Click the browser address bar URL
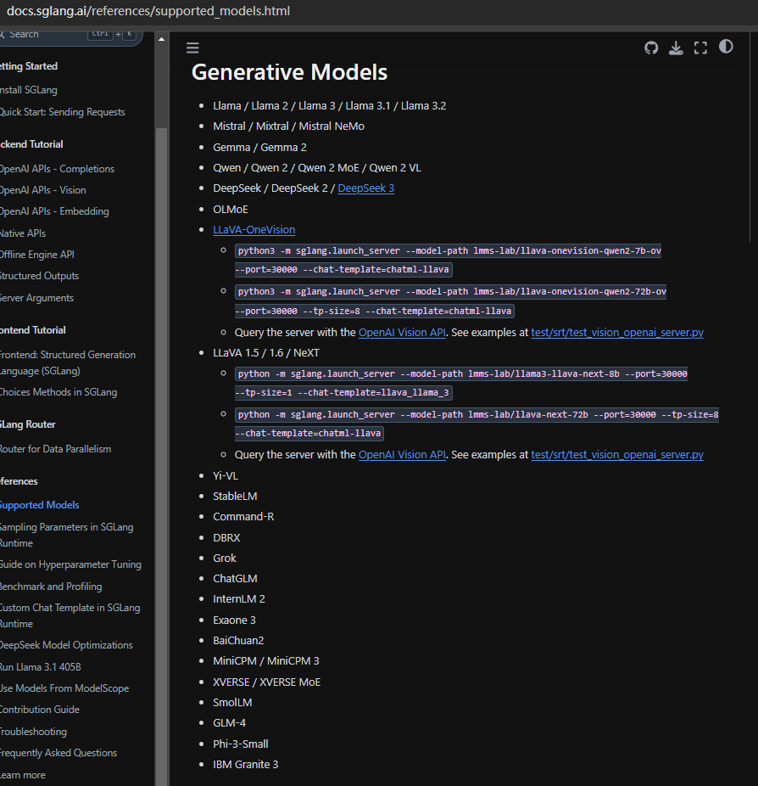Screen dimensions: 758x786 [x=148, y=11]
